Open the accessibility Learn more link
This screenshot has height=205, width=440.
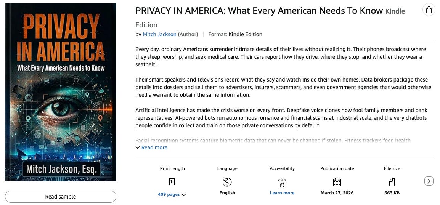pyautogui.click(x=282, y=193)
